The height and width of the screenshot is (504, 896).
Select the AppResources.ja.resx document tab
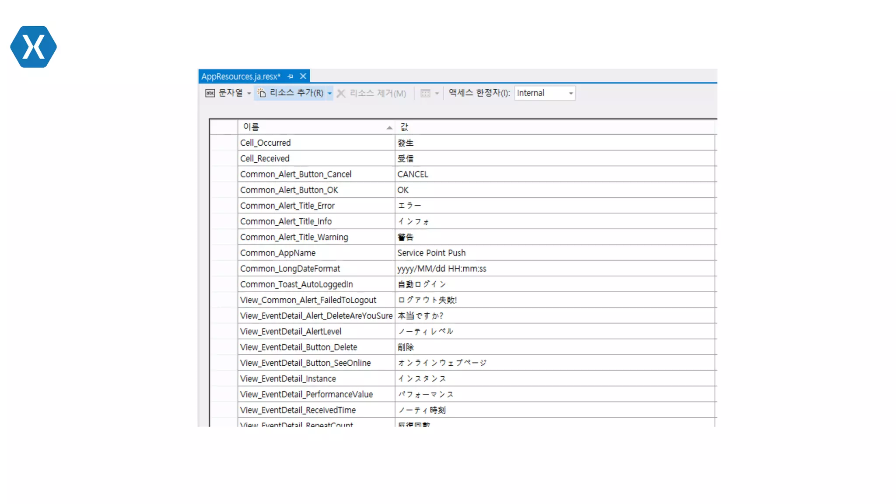(x=241, y=77)
